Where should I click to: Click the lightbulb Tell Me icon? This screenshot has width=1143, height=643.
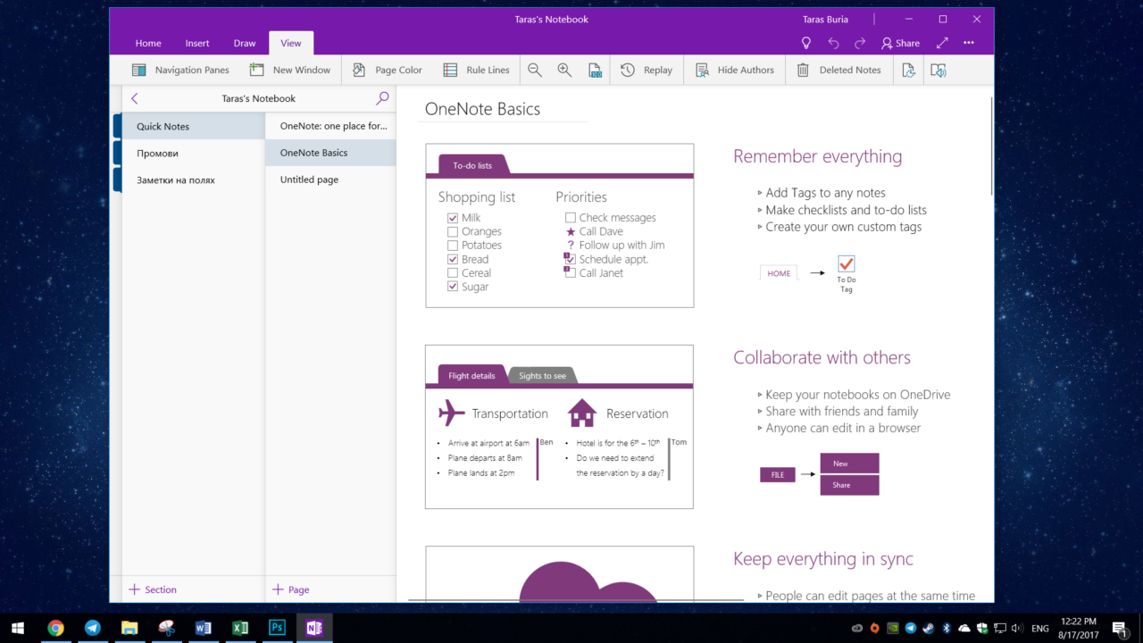806,43
